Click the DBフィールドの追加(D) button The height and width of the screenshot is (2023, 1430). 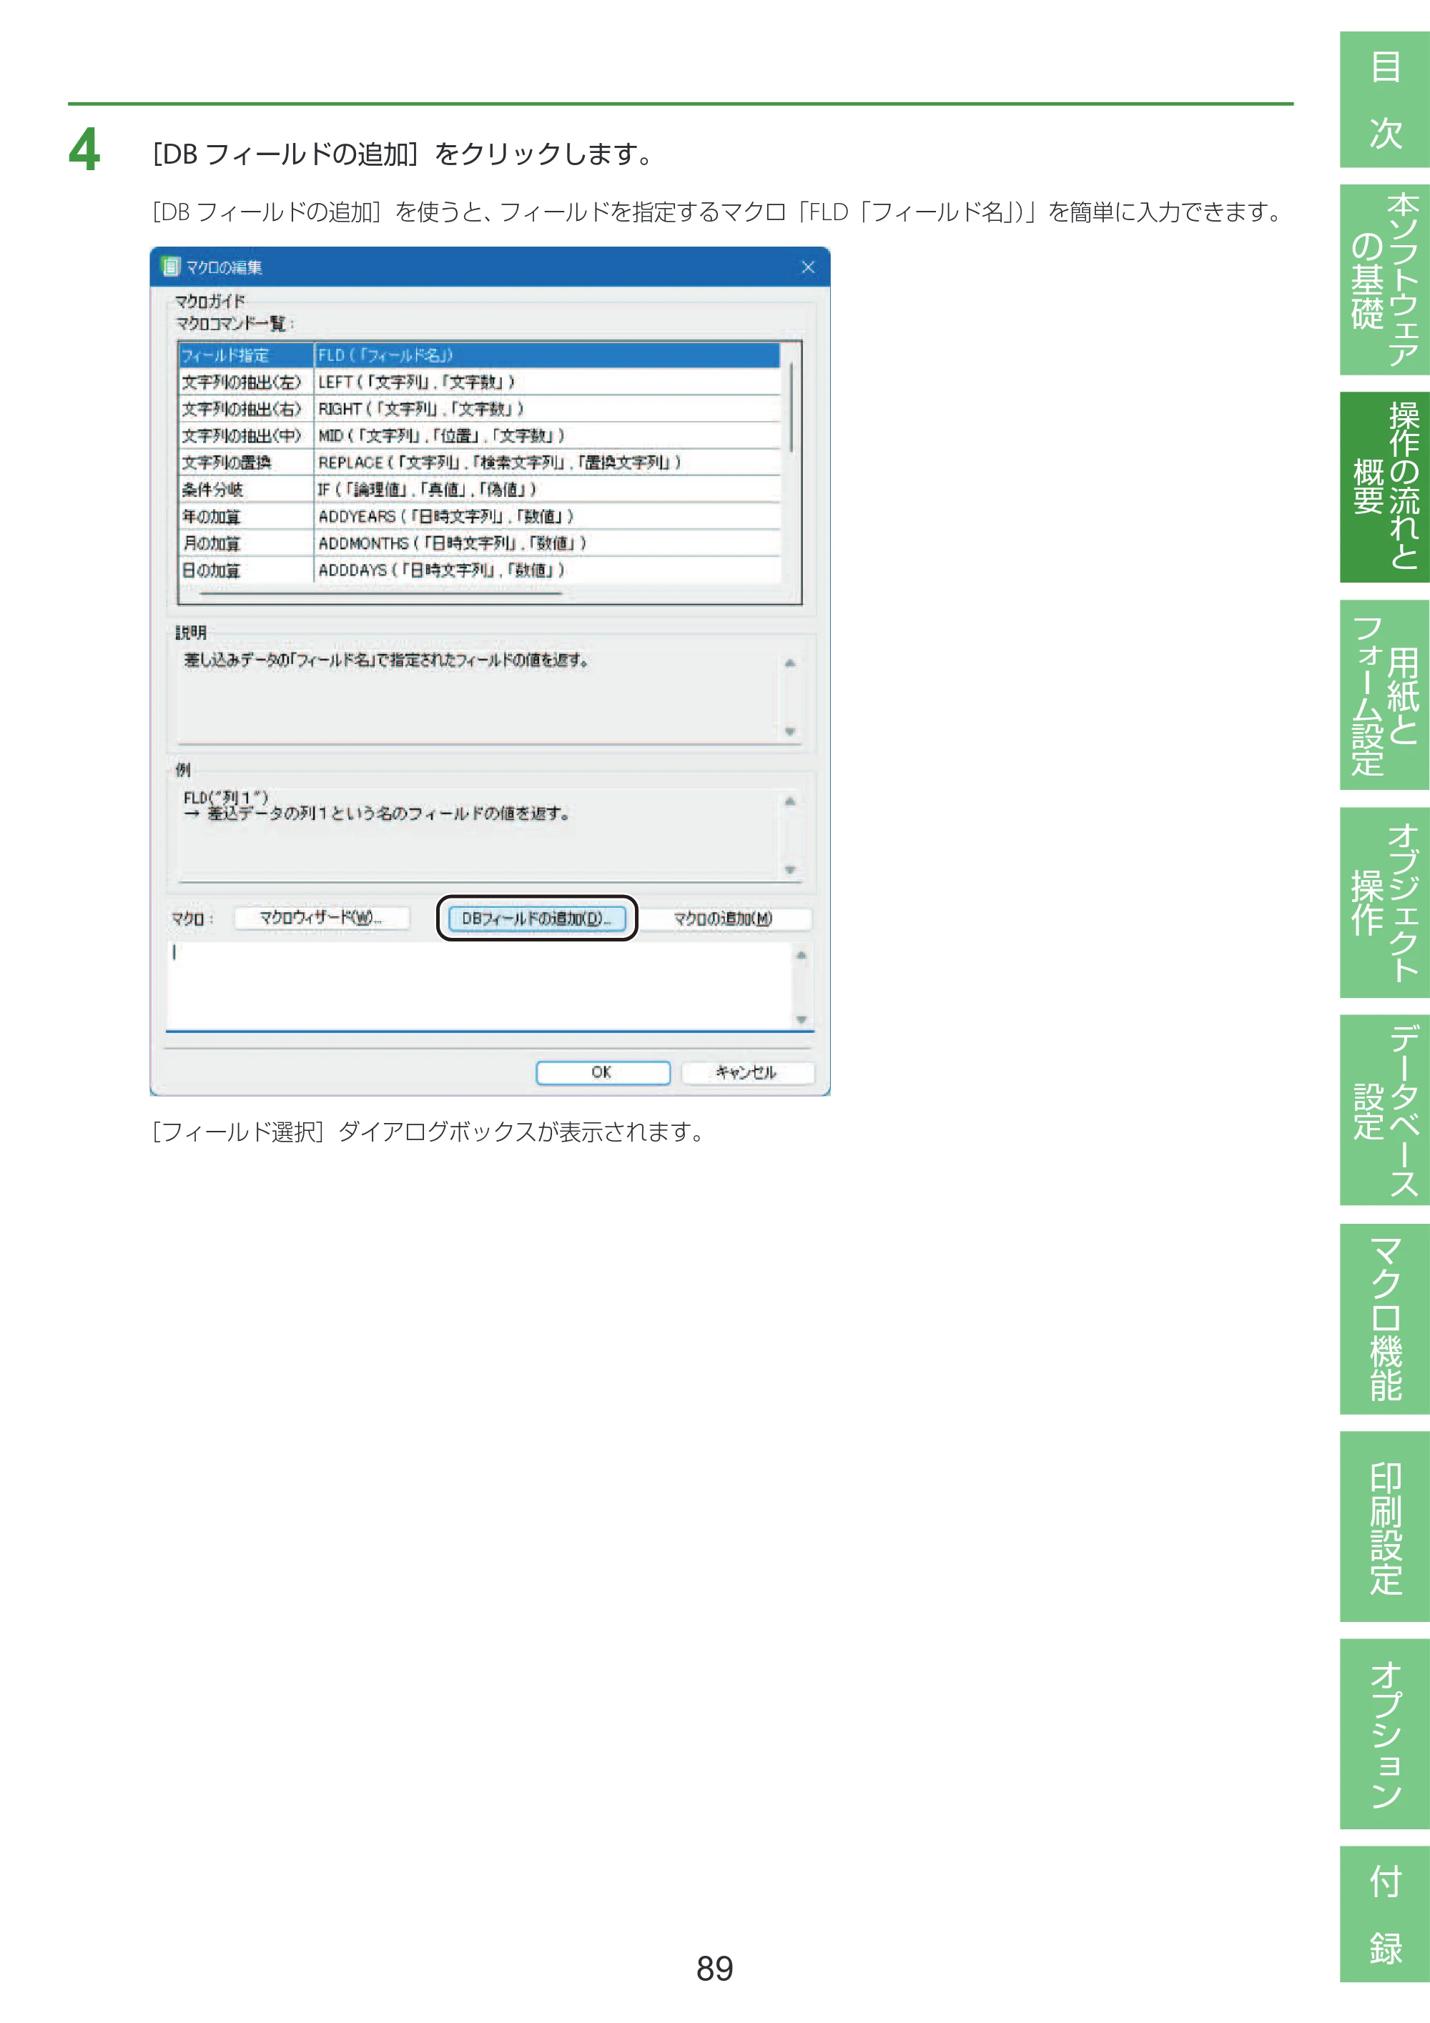coord(536,918)
